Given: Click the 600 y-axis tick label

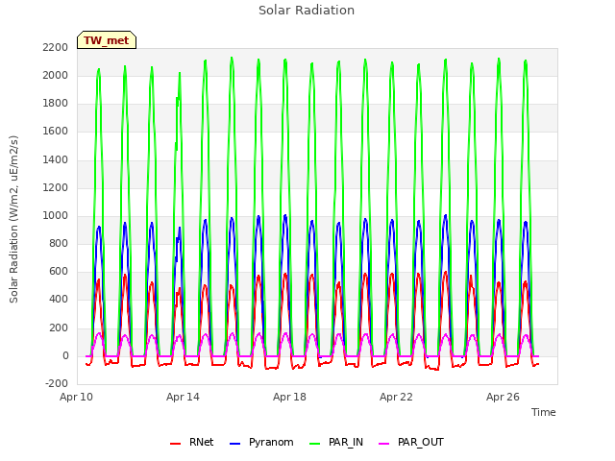Looking at the screenshot, I should (x=59, y=272).
